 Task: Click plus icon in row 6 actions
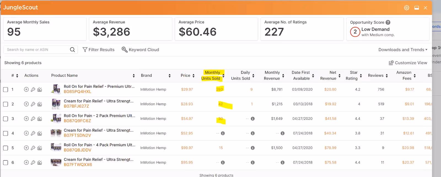click(x=26, y=162)
